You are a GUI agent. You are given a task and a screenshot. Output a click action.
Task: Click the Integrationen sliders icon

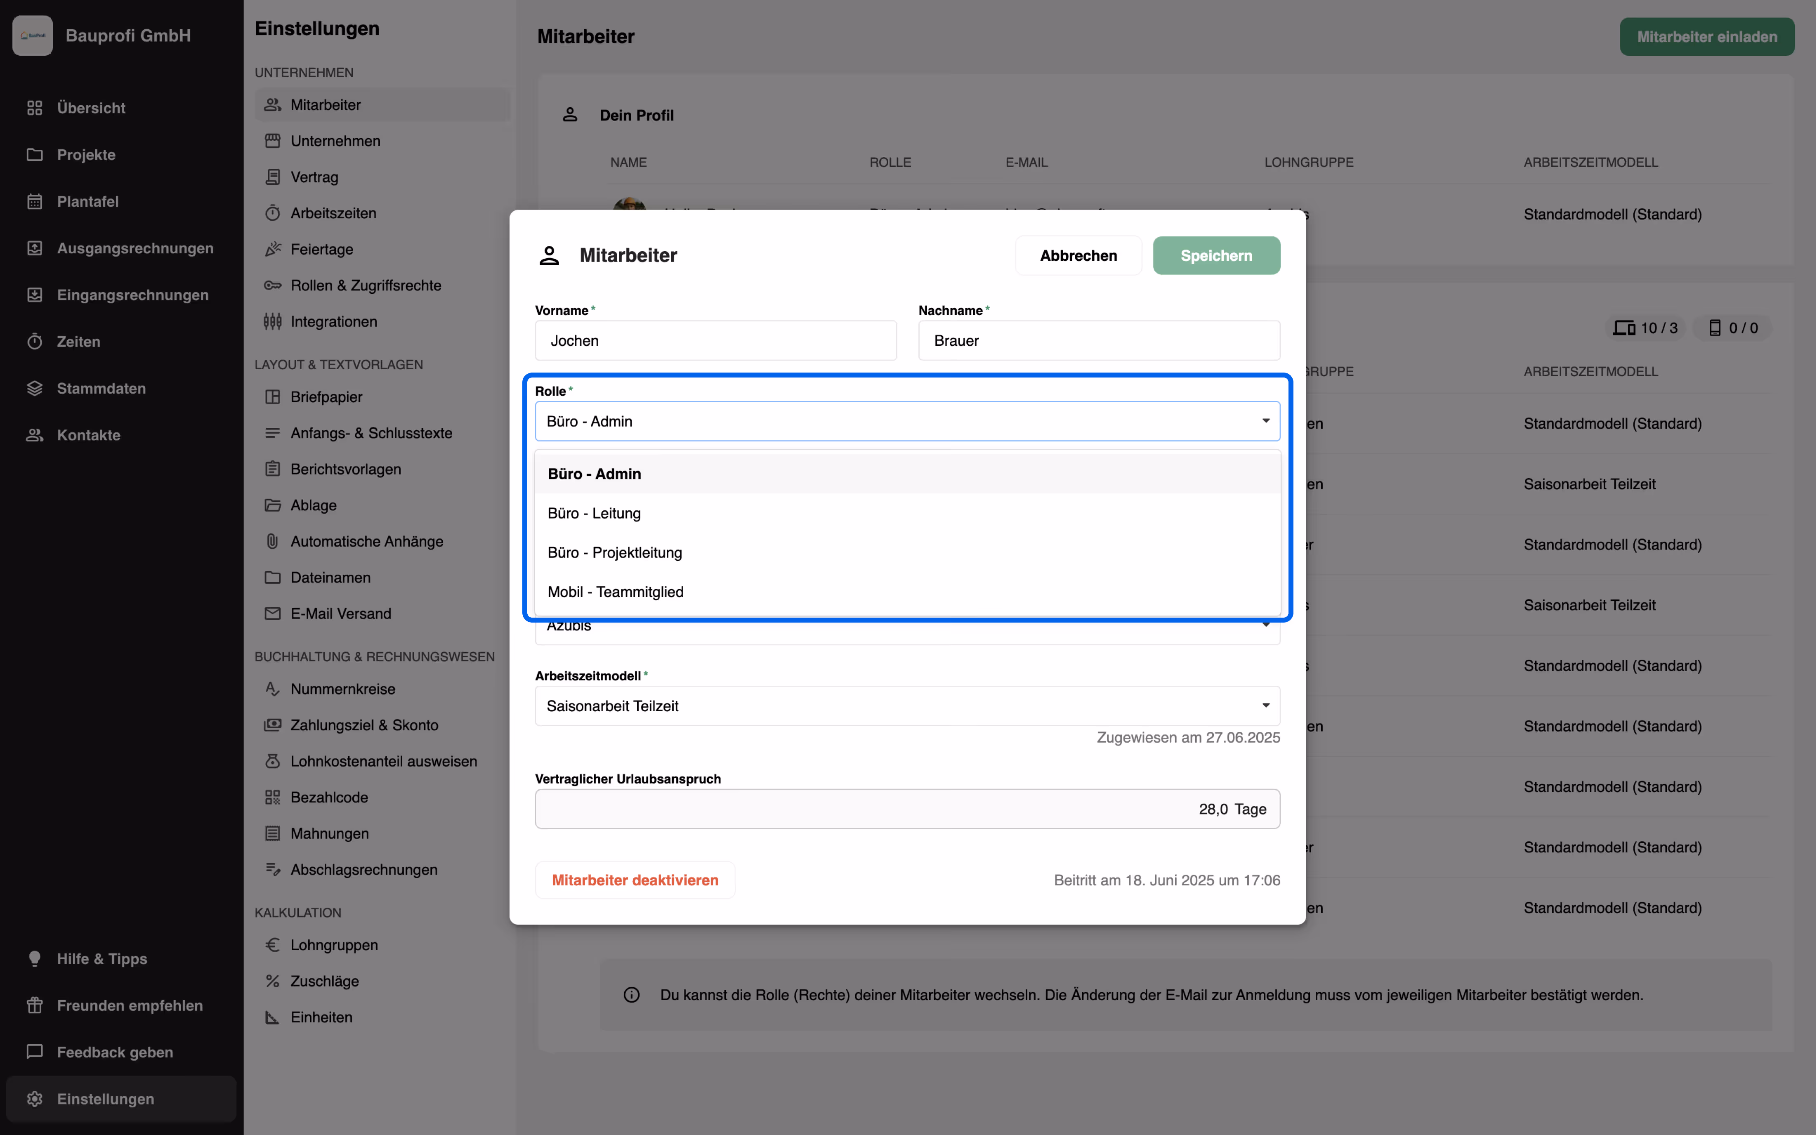tap(272, 321)
